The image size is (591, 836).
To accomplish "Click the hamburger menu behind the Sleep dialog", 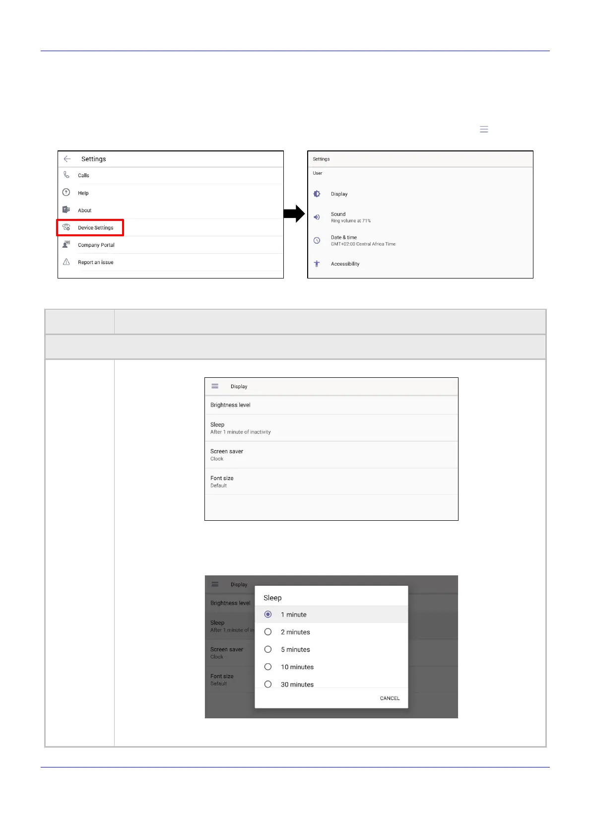I will click(x=215, y=584).
